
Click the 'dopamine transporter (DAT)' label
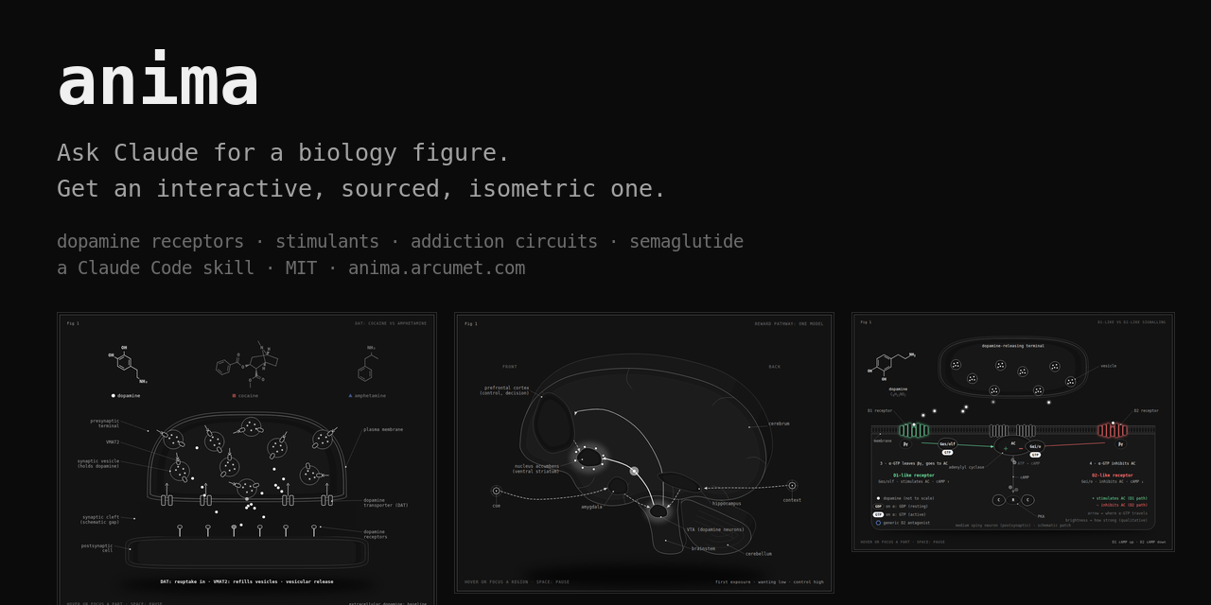pyautogui.click(x=386, y=503)
